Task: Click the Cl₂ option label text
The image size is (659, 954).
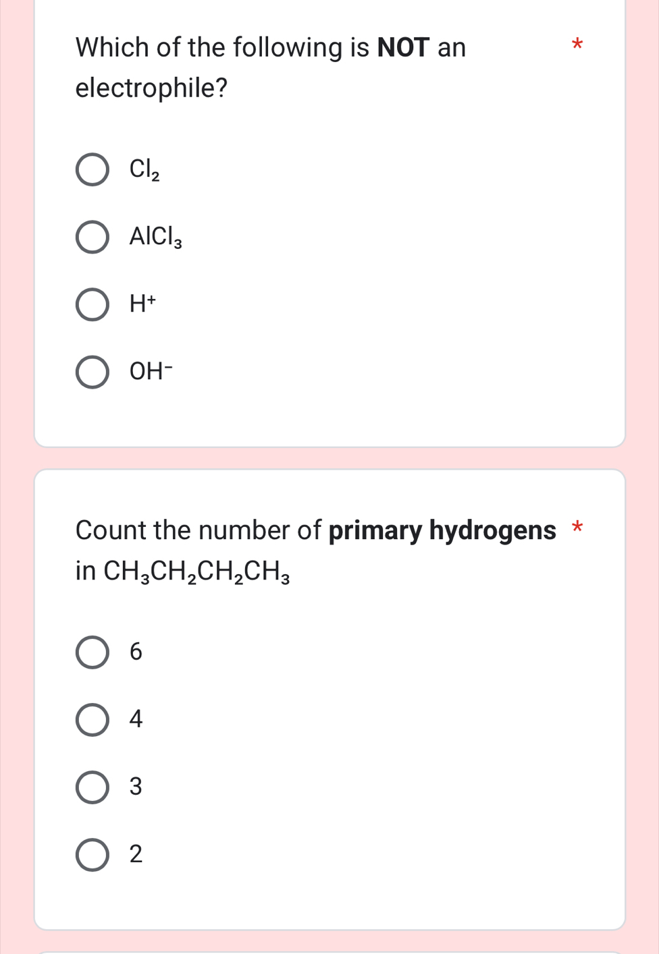Action: coord(144,169)
